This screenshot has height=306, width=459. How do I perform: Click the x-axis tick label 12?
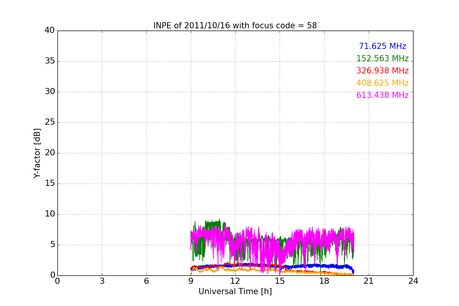(x=235, y=281)
